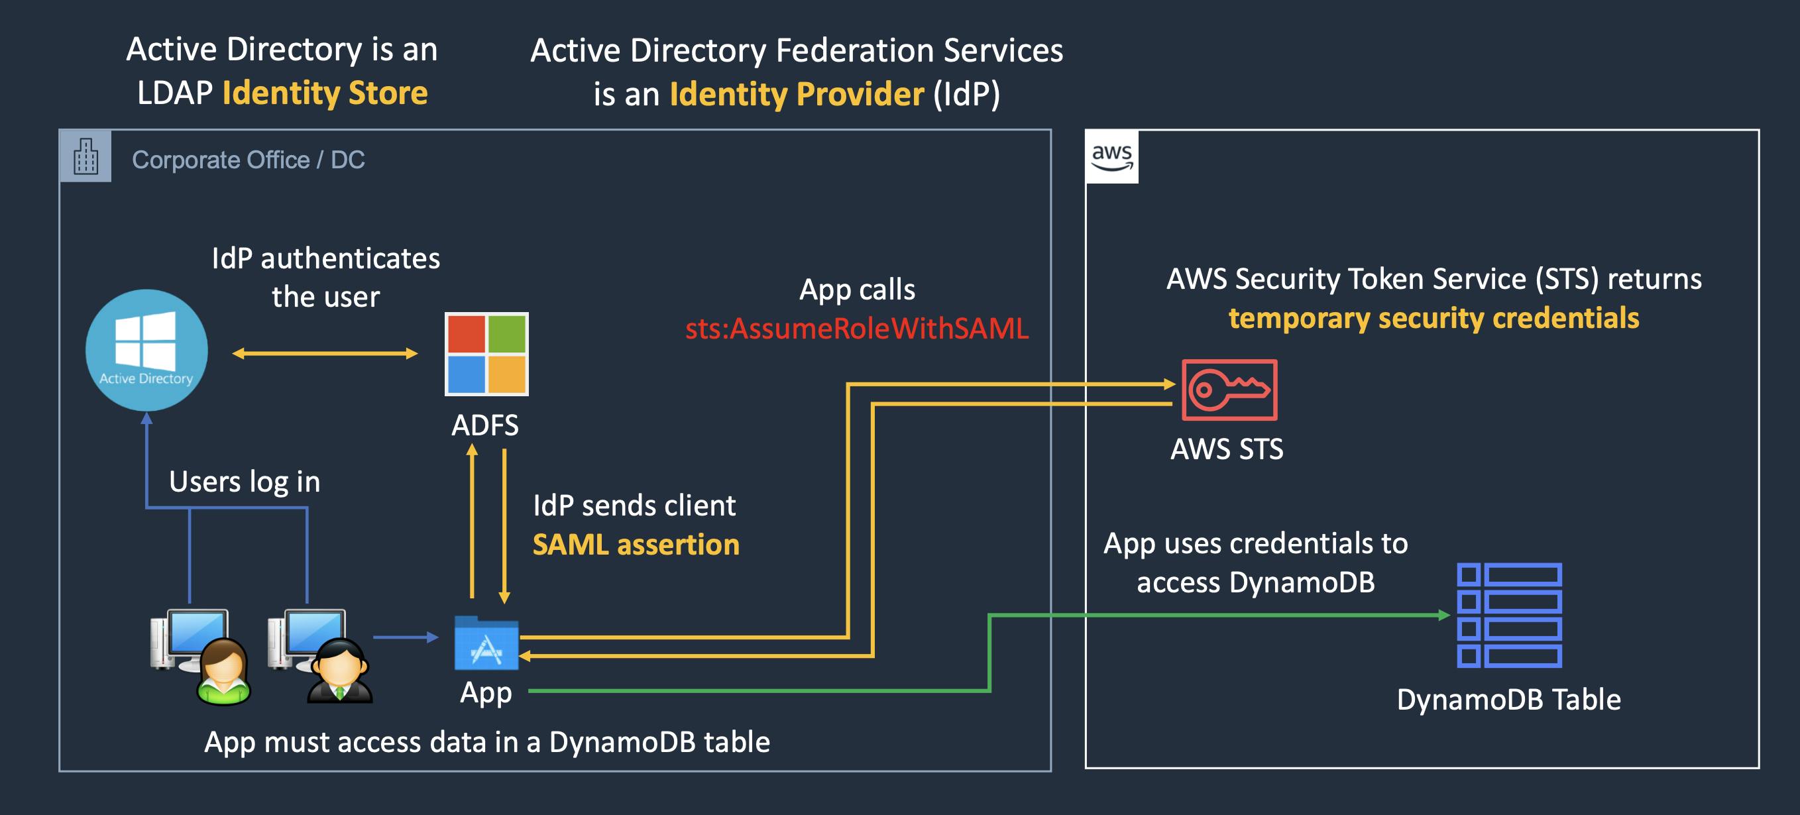
Task: Click 'AWS Security Token Service (STS) returns' text
Action: click(1434, 280)
